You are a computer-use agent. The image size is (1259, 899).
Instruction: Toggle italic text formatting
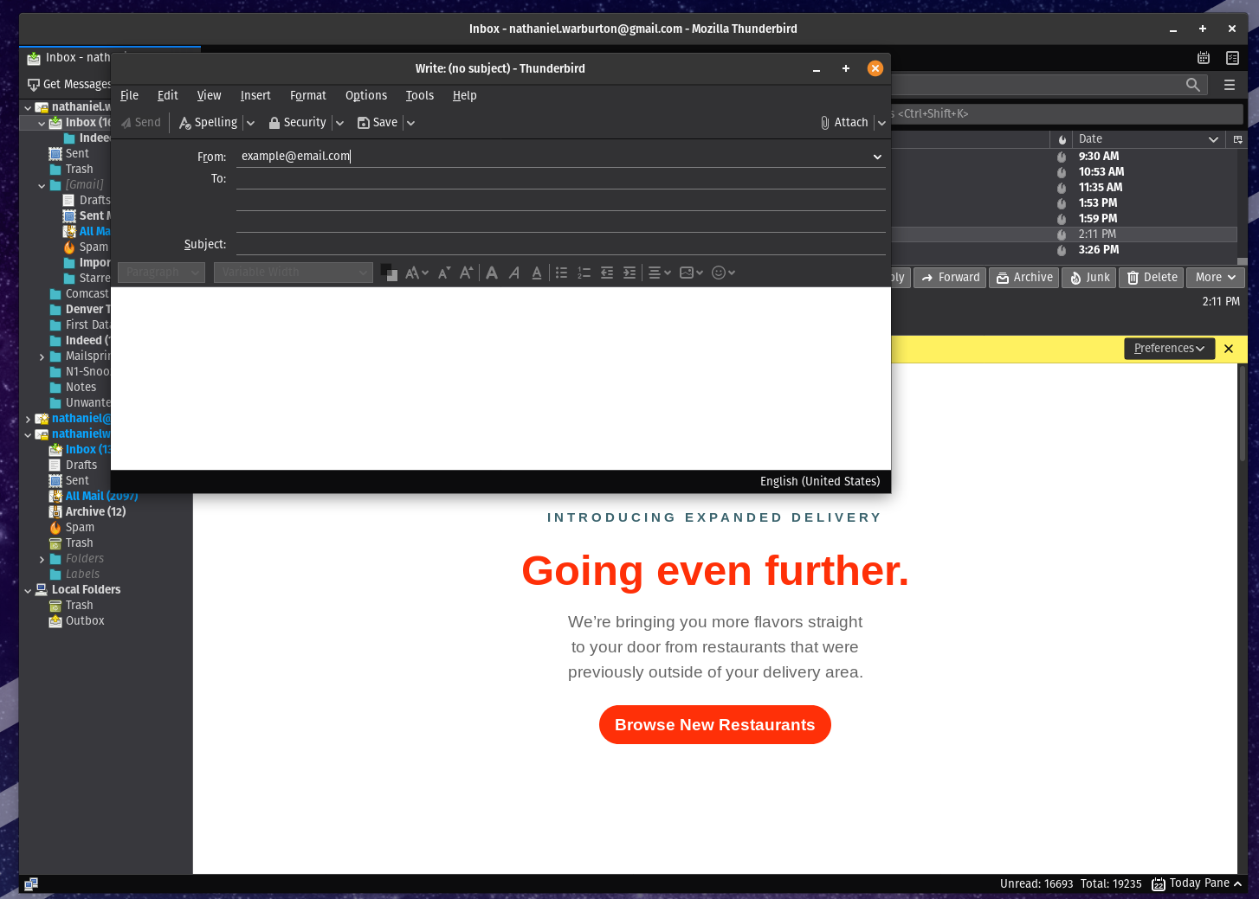click(x=514, y=273)
